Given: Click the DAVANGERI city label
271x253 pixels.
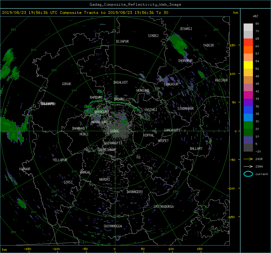Looking at the screenshot, I should [x=135, y=192].
